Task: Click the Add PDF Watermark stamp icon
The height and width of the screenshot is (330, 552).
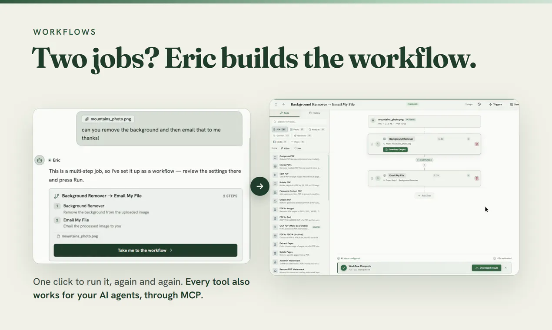Action: tap(275, 262)
